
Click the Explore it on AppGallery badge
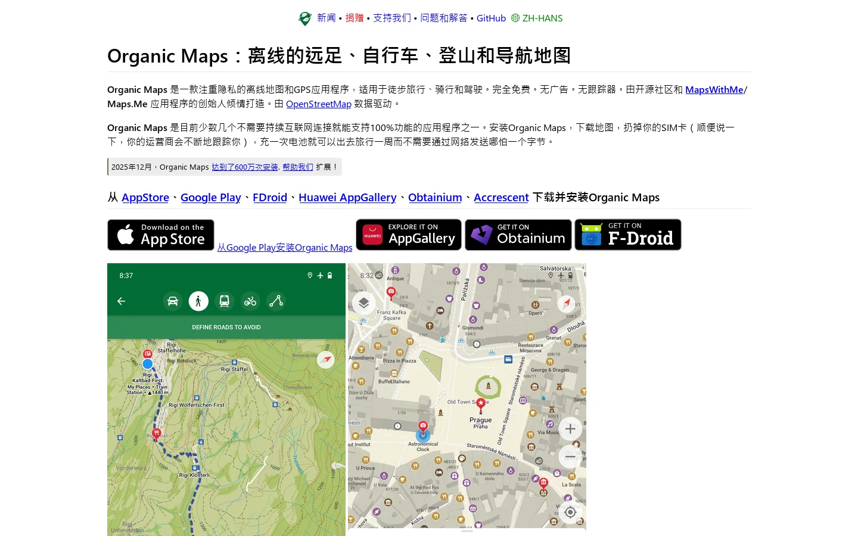pyautogui.click(x=409, y=235)
